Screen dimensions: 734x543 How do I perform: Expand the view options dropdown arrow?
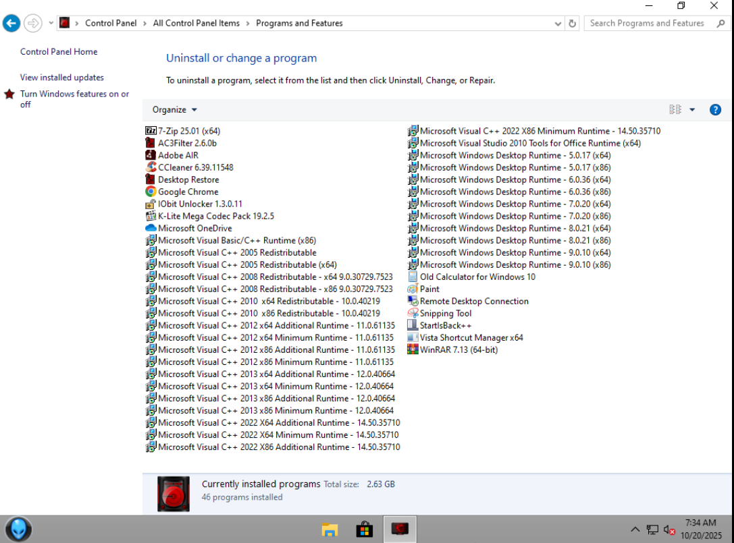click(x=692, y=110)
